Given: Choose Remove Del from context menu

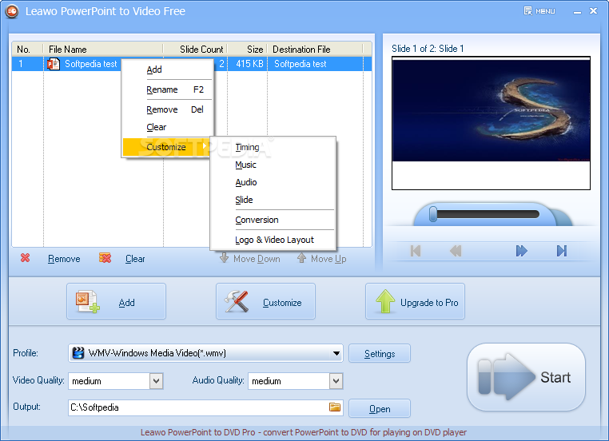Looking at the screenshot, I should point(168,110).
